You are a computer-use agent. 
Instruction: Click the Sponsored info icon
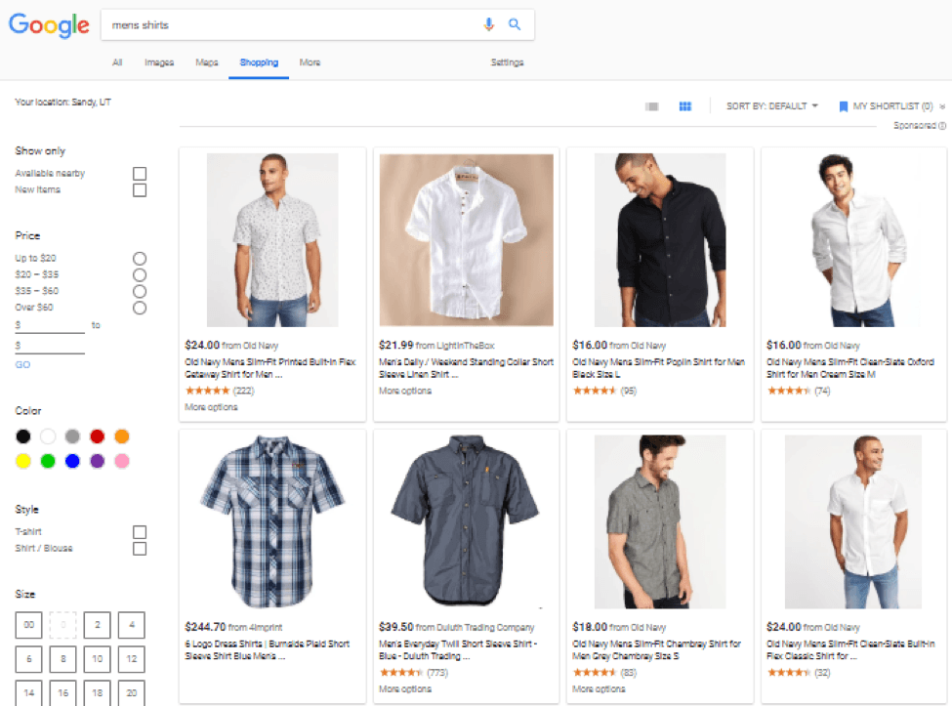point(942,126)
